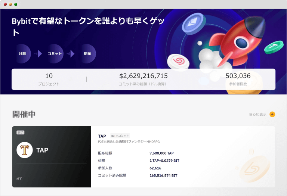Click the 10 プロジェクト statistic
Image resolution: width=287 pixels, height=196 pixels.
49,79
